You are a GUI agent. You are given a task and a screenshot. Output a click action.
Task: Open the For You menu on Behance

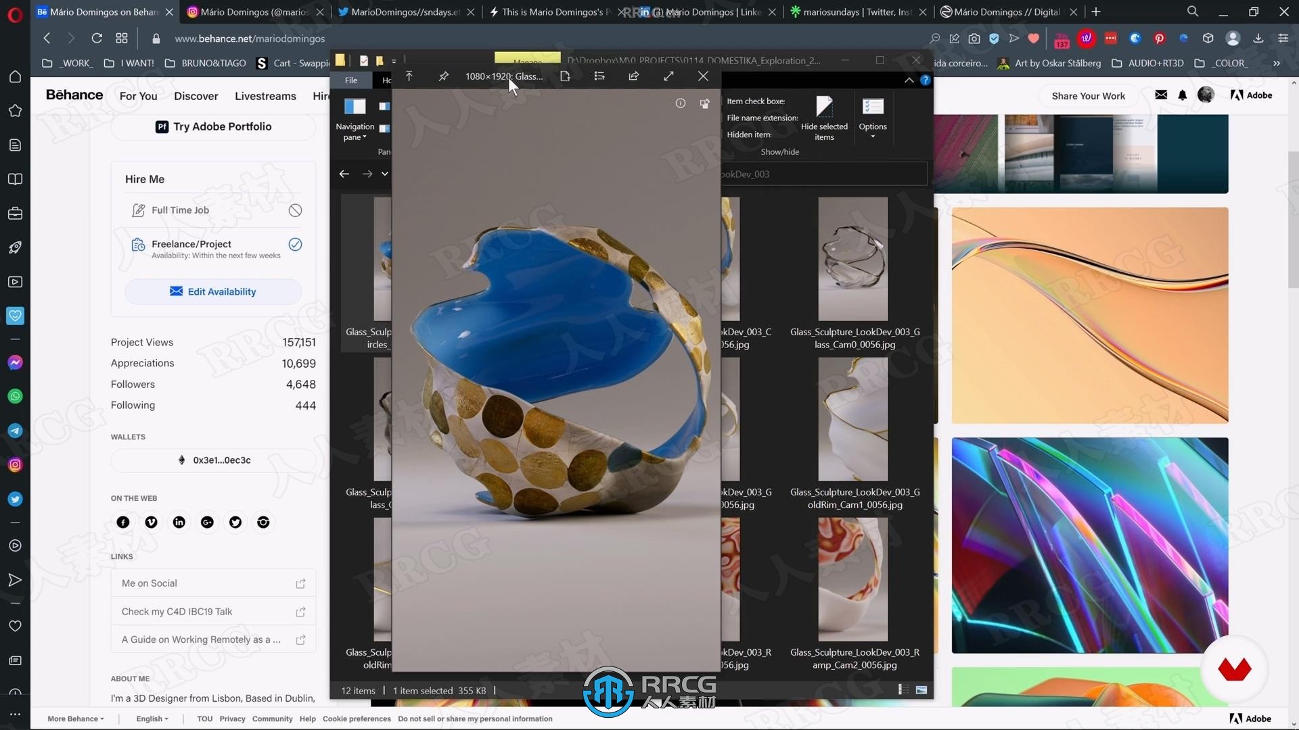[138, 96]
